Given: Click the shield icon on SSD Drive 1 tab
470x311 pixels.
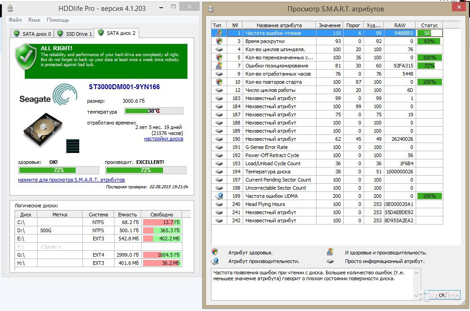Looking at the screenshot, I should [60, 33].
